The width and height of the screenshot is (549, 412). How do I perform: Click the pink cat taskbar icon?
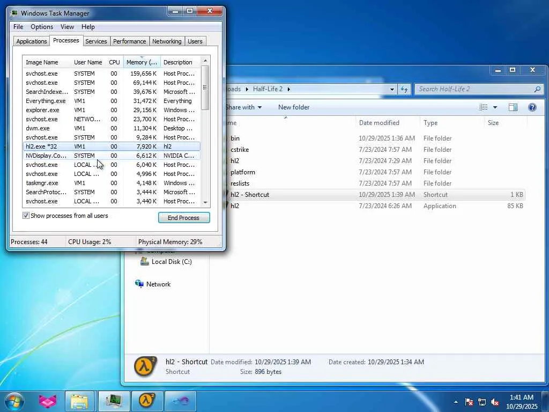coord(47,401)
